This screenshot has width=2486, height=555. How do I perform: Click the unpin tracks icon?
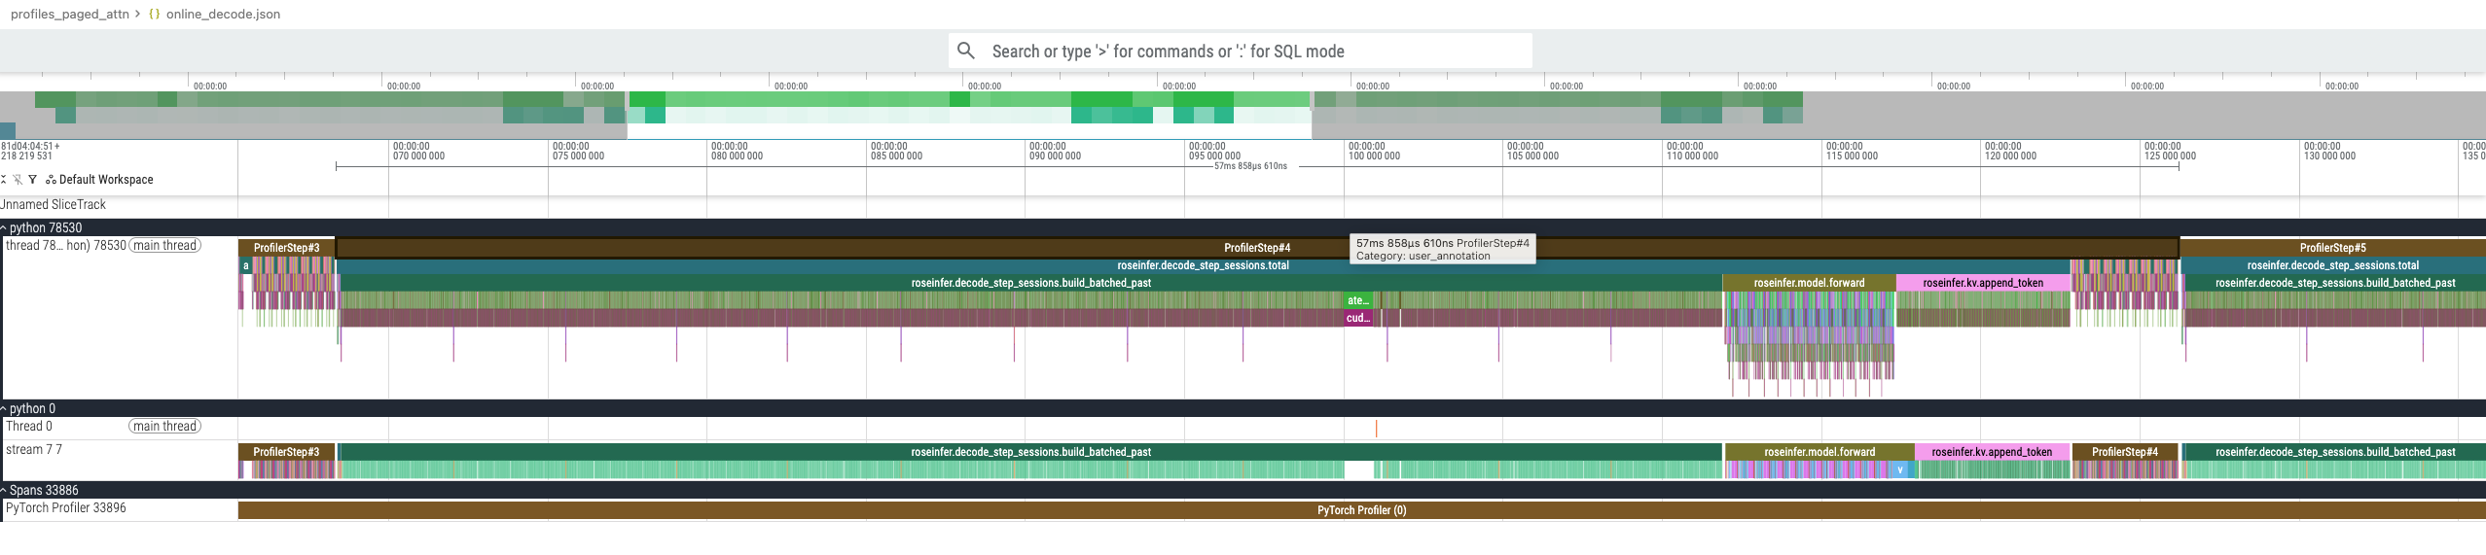click(x=18, y=180)
